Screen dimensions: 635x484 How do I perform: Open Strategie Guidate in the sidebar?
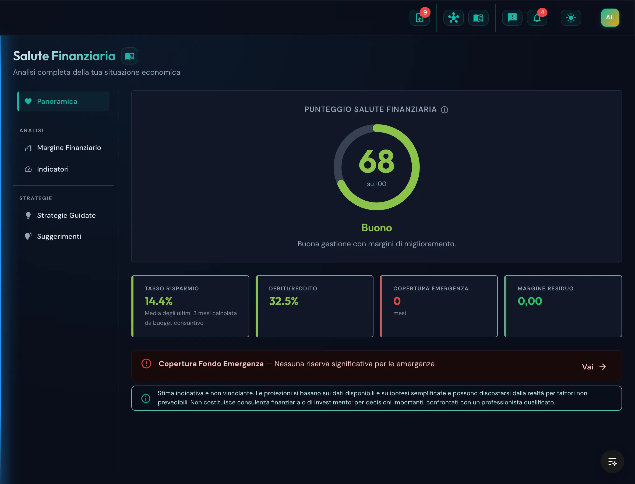tap(63, 215)
